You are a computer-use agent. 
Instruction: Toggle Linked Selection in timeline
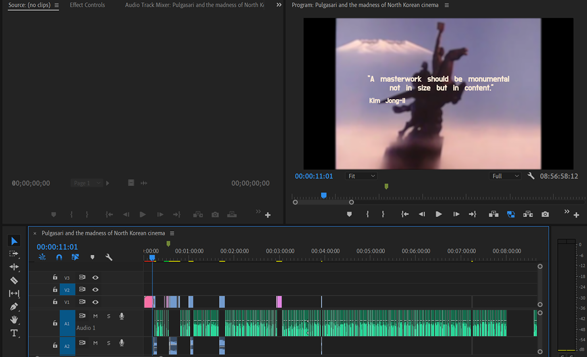(x=75, y=257)
